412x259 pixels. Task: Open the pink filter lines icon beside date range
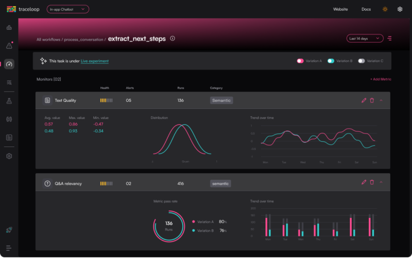pyautogui.click(x=389, y=39)
